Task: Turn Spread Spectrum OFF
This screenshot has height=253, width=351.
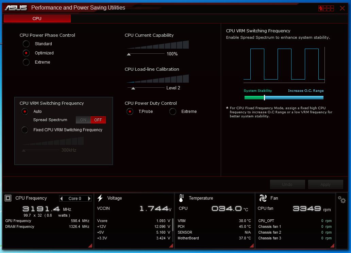Action: [98, 120]
